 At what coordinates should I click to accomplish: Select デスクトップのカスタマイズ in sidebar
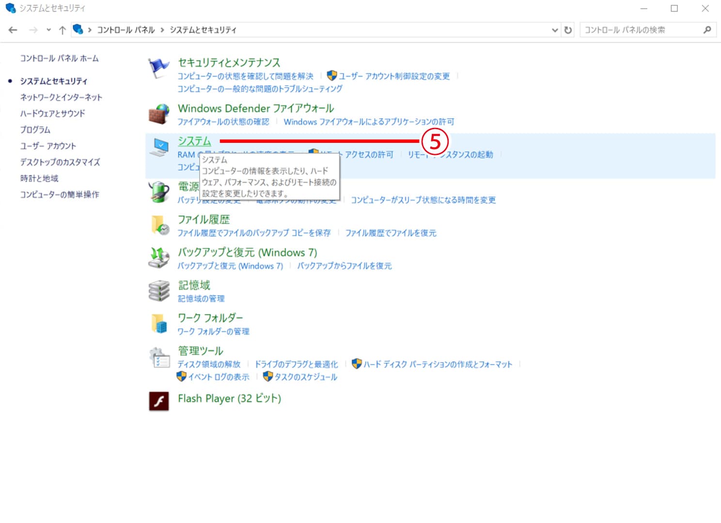(x=60, y=162)
